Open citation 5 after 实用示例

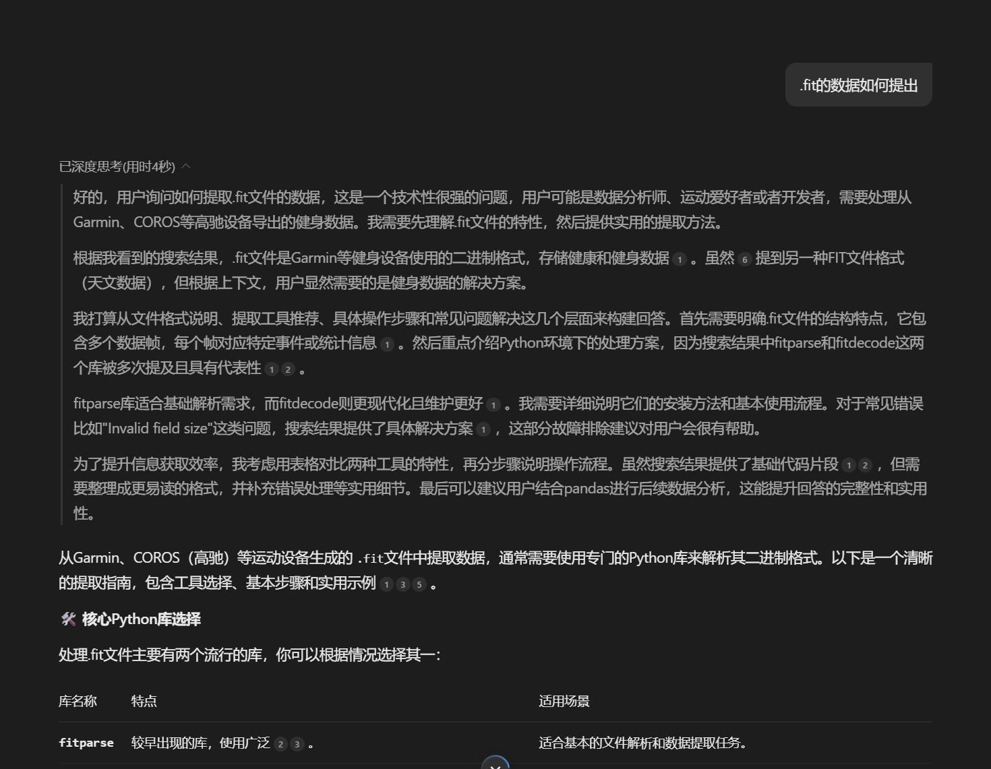click(x=419, y=584)
